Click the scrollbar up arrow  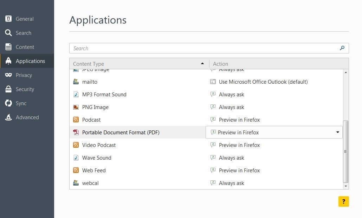coord(345,72)
